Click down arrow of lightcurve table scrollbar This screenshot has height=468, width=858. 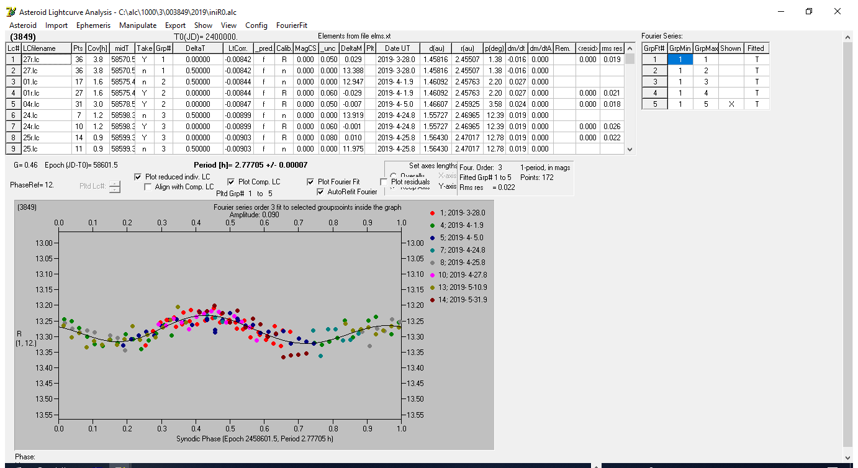click(x=630, y=150)
